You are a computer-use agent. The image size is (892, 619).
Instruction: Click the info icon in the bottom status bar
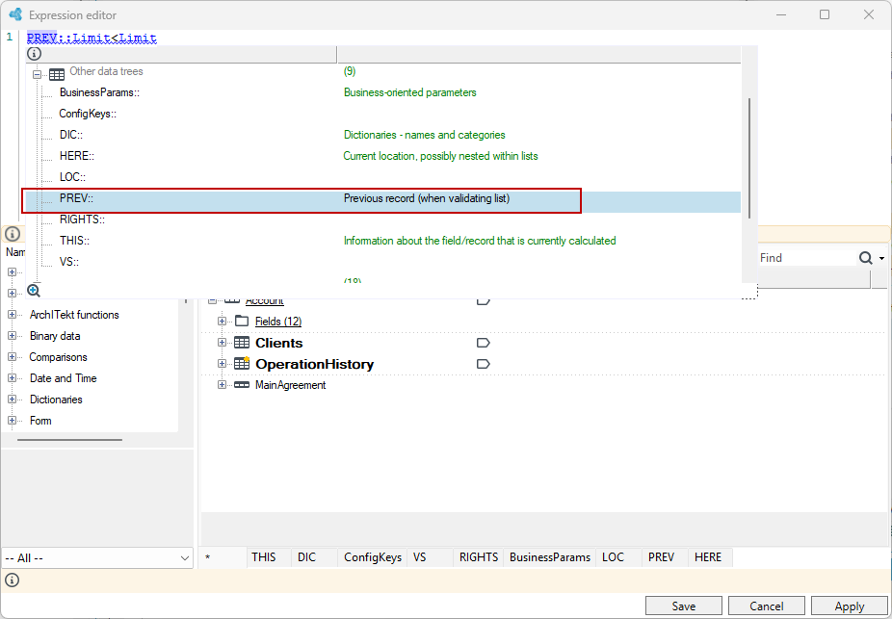[x=12, y=580]
